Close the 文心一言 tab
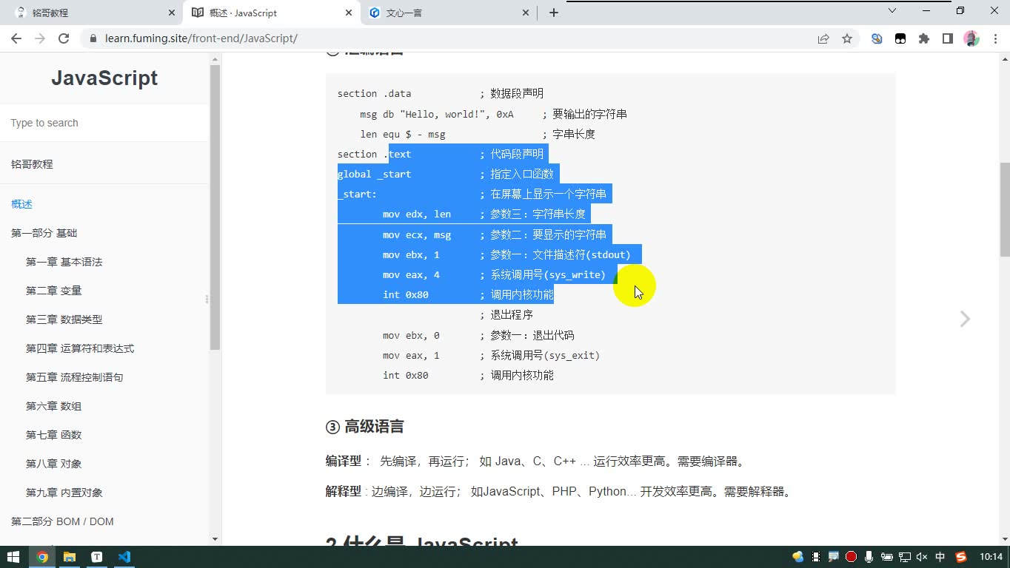The width and height of the screenshot is (1010, 568). tap(526, 13)
